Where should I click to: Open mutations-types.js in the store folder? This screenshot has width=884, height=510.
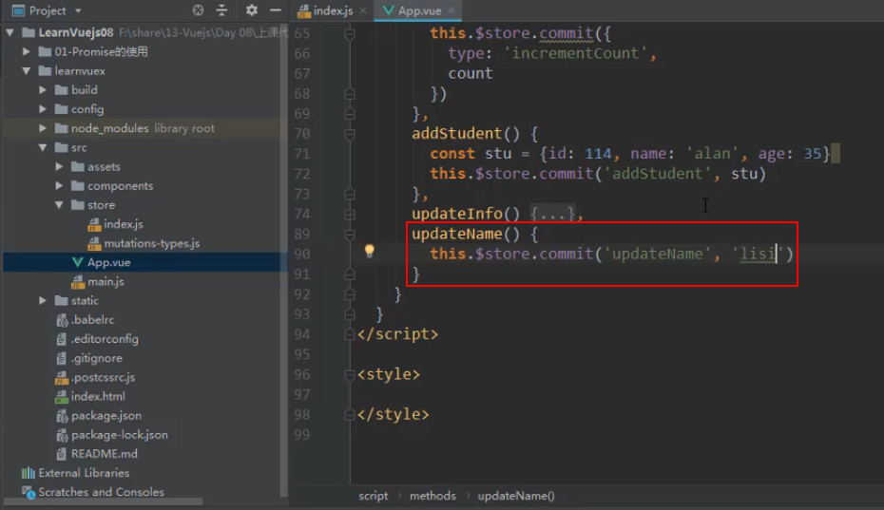(x=151, y=243)
